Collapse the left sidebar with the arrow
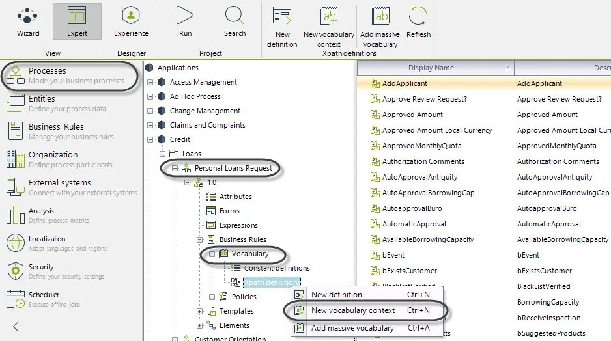The image size is (611, 341). [16, 326]
